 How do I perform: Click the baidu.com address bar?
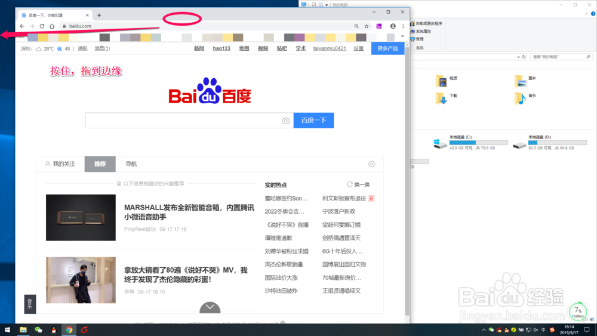pyautogui.click(x=205, y=26)
